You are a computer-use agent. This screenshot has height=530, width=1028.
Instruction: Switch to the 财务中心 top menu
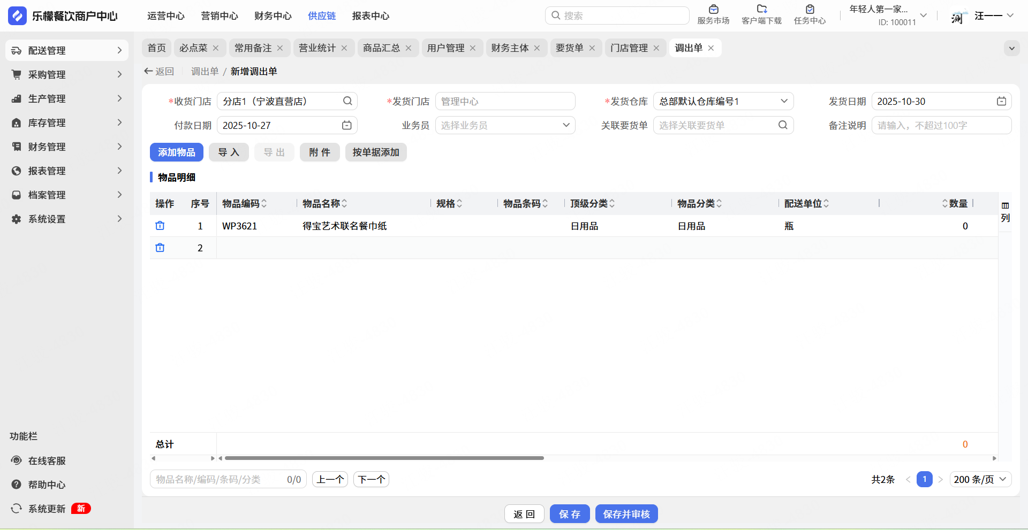point(273,16)
